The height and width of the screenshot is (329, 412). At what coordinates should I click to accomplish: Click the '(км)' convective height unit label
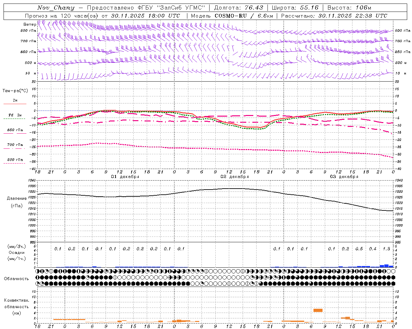(x=17, y=313)
